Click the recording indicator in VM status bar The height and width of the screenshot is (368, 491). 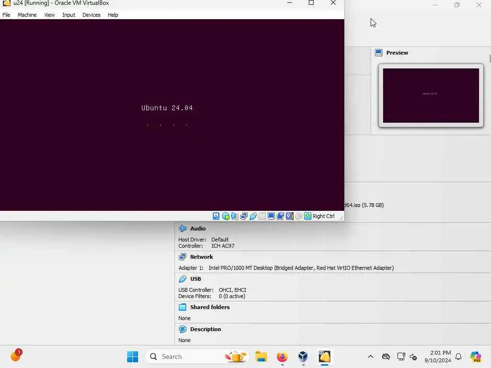pyautogui.click(x=280, y=216)
